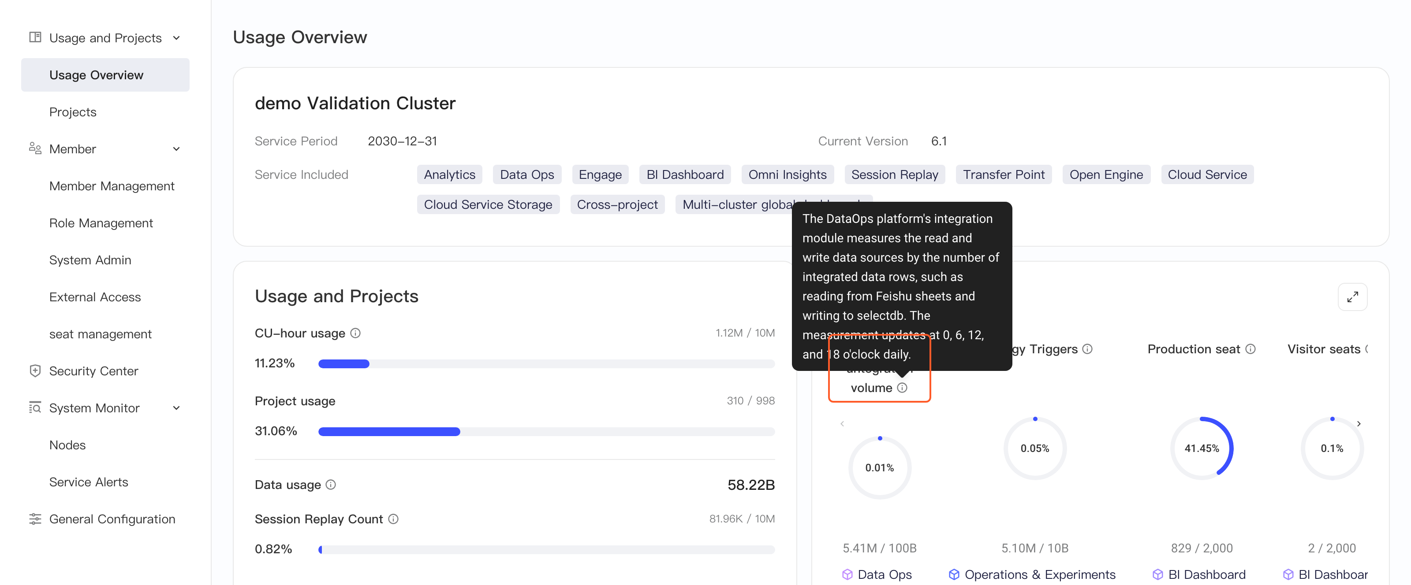
Task: Click the Session Replay Count info icon
Action: 393,519
